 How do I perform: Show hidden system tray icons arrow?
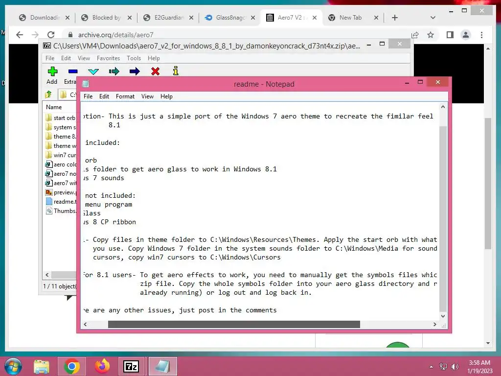tap(432, 367)
